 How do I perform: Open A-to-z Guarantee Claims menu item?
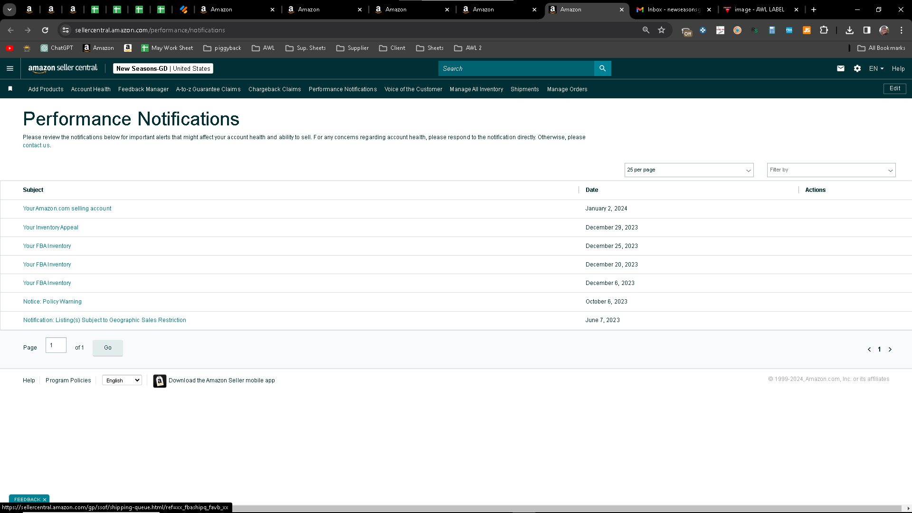[208, 89]
